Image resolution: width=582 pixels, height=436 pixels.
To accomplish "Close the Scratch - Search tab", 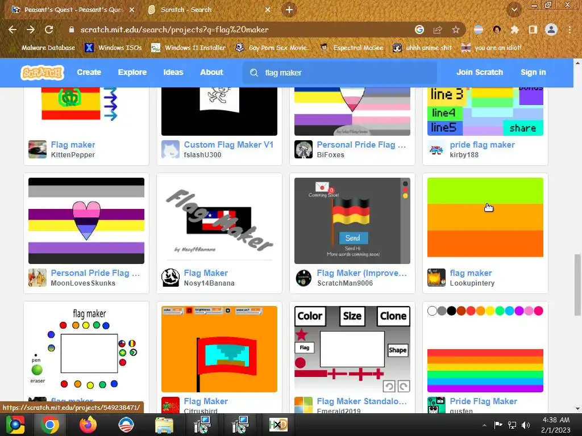I will coord(268,10).
